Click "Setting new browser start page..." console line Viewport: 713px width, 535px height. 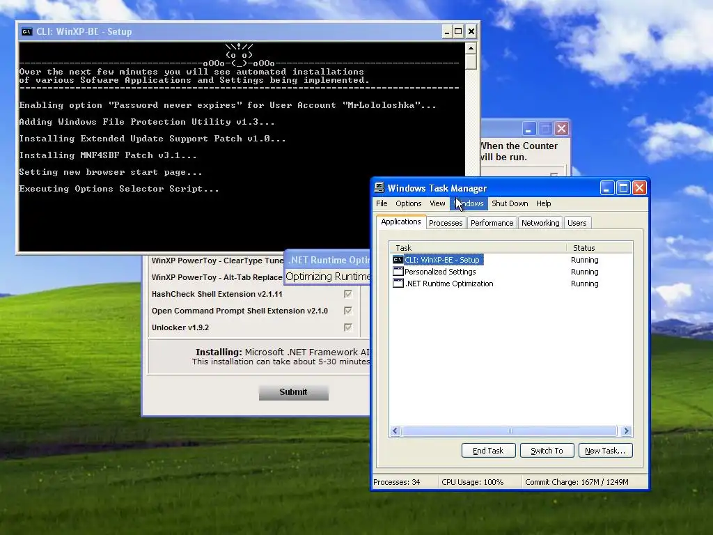pos(111,172)
